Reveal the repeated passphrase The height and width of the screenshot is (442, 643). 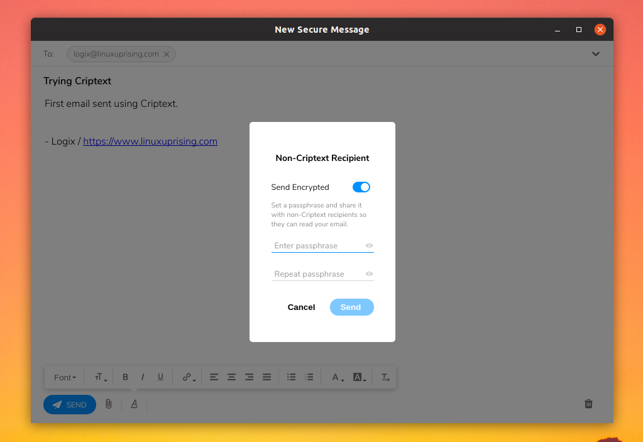369,273
